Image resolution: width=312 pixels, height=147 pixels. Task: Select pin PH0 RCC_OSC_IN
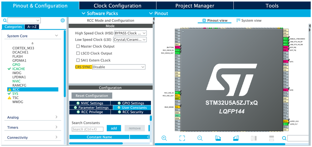pyautogui.click(x=177, y=93)
